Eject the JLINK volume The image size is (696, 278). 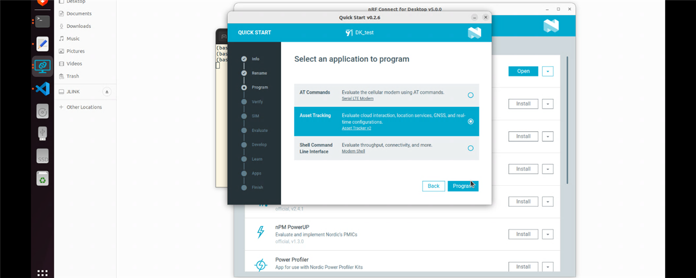107,92
